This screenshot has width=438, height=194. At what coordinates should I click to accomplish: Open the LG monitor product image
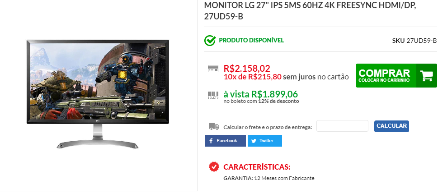(x=98, y=94)
